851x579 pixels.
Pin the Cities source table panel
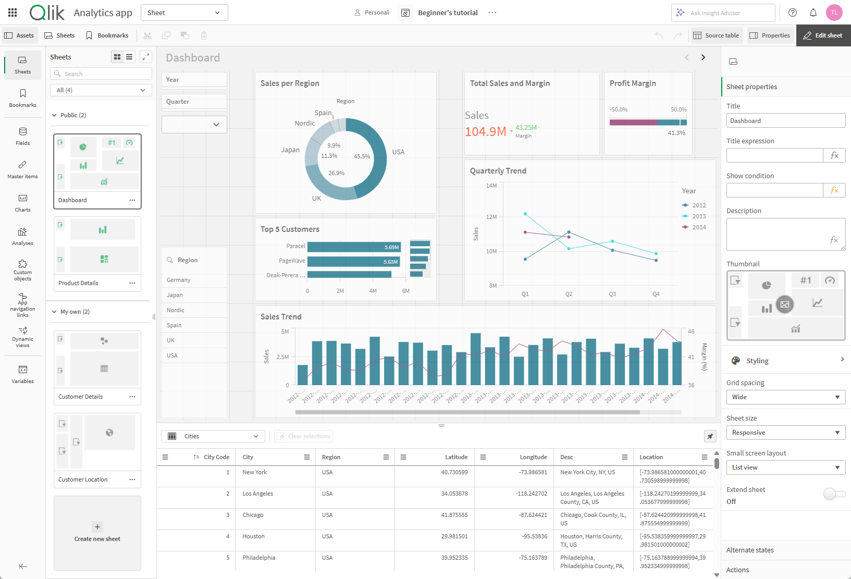coord(710,436)
